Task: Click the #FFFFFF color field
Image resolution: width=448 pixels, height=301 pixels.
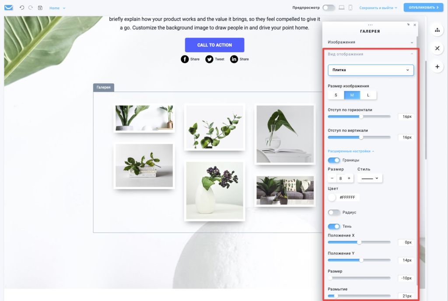Action: pyautogui.click(x=347, y=198)
